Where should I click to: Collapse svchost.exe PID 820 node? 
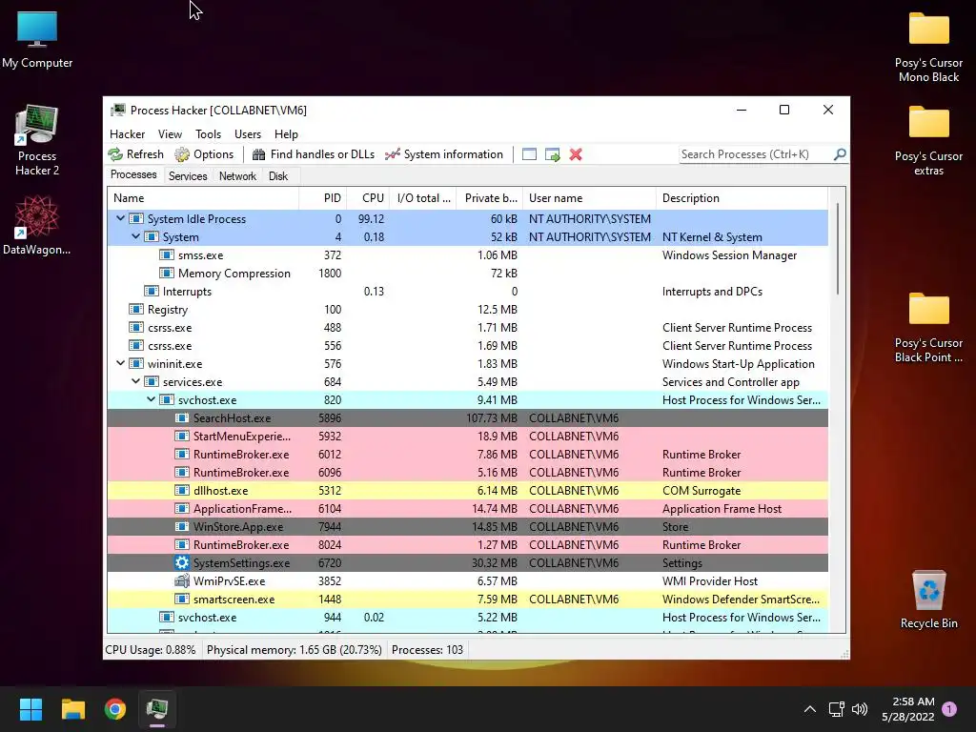[x=151, y=399]
